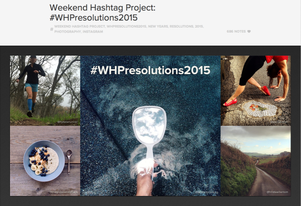Click the NEW YEARS tag
301x206 pixels.
158,27
